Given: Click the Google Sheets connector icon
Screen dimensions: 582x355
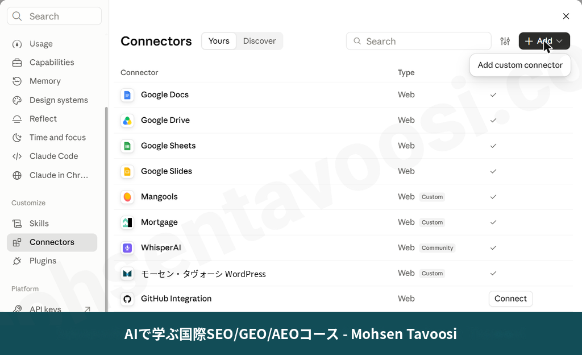Looking at the screenshot, I should point(127,146).
